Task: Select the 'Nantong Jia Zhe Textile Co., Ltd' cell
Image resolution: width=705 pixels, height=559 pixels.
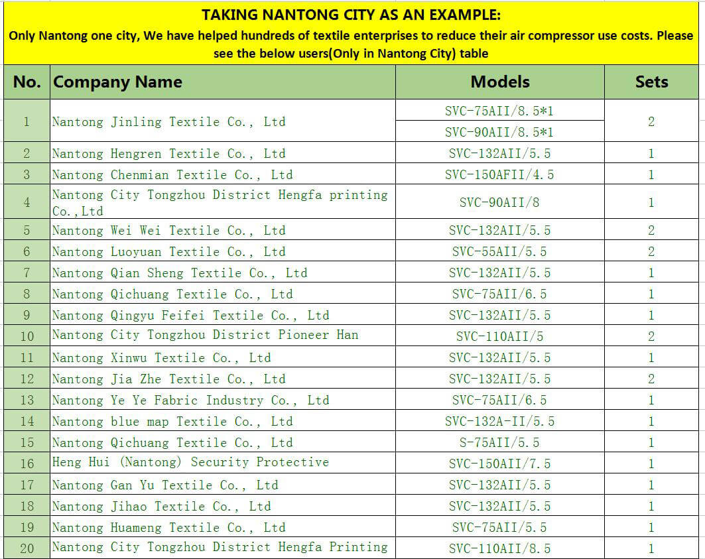Action: [x=223, y=378]
